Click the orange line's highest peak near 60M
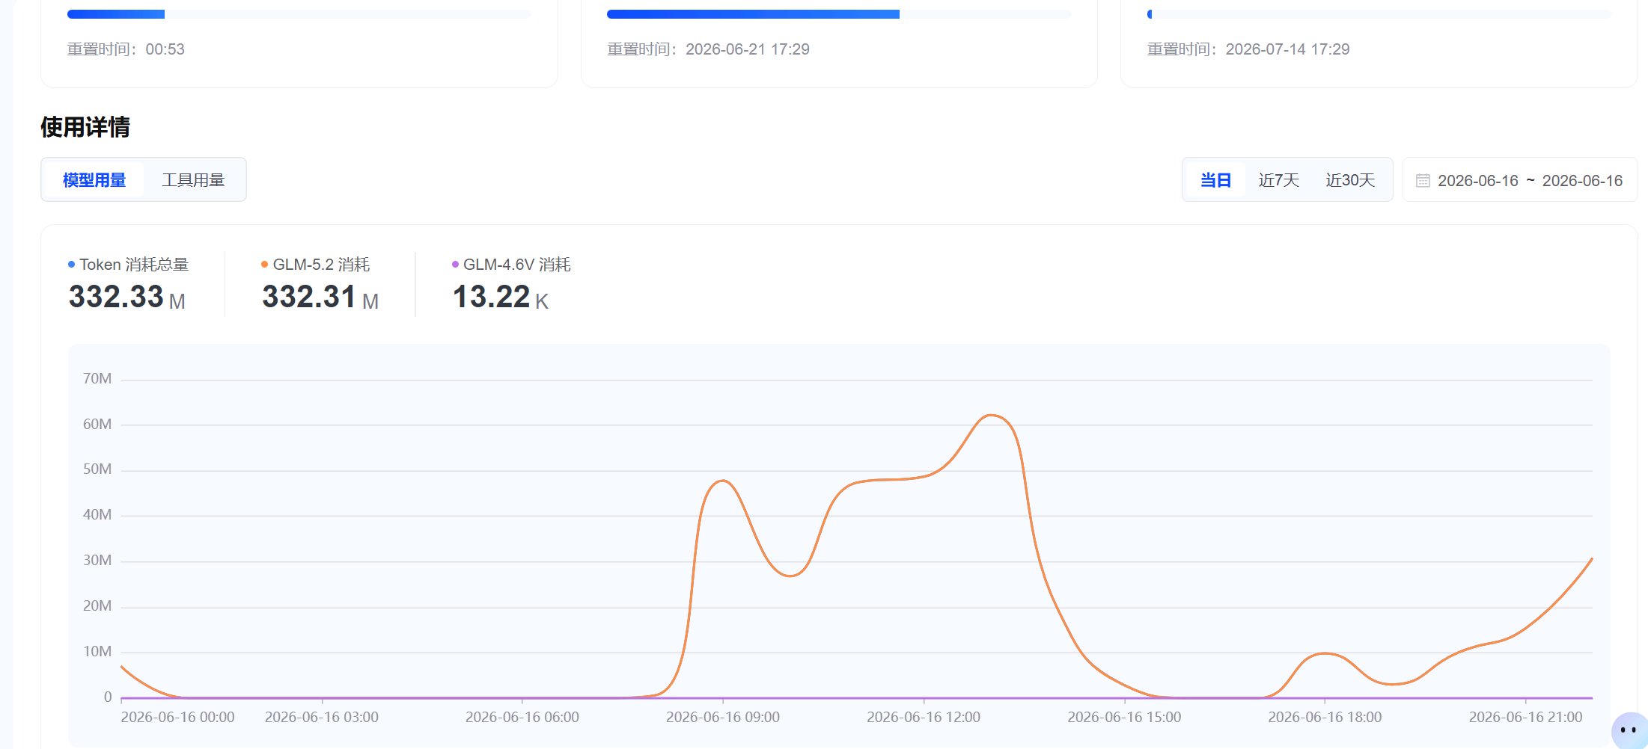The width and height of the screenshot is (1648, 749). coord(991,416)
